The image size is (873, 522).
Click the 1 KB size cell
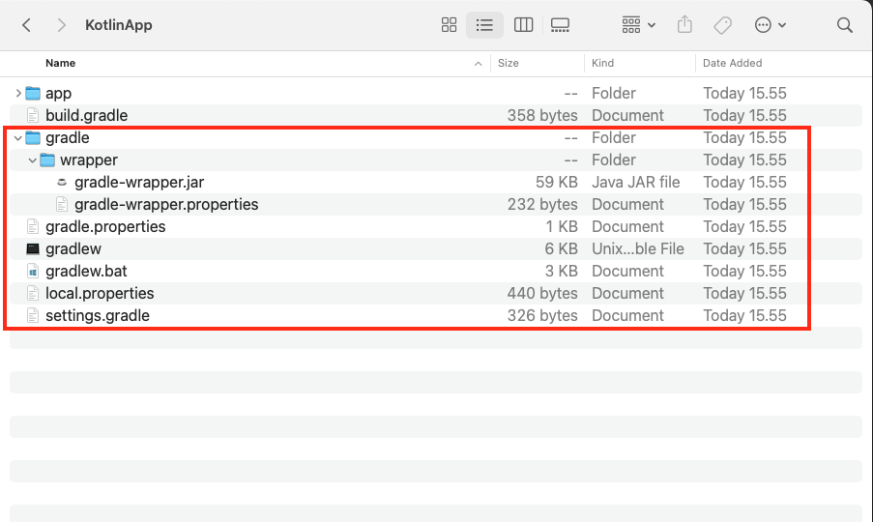pos(562,226)
